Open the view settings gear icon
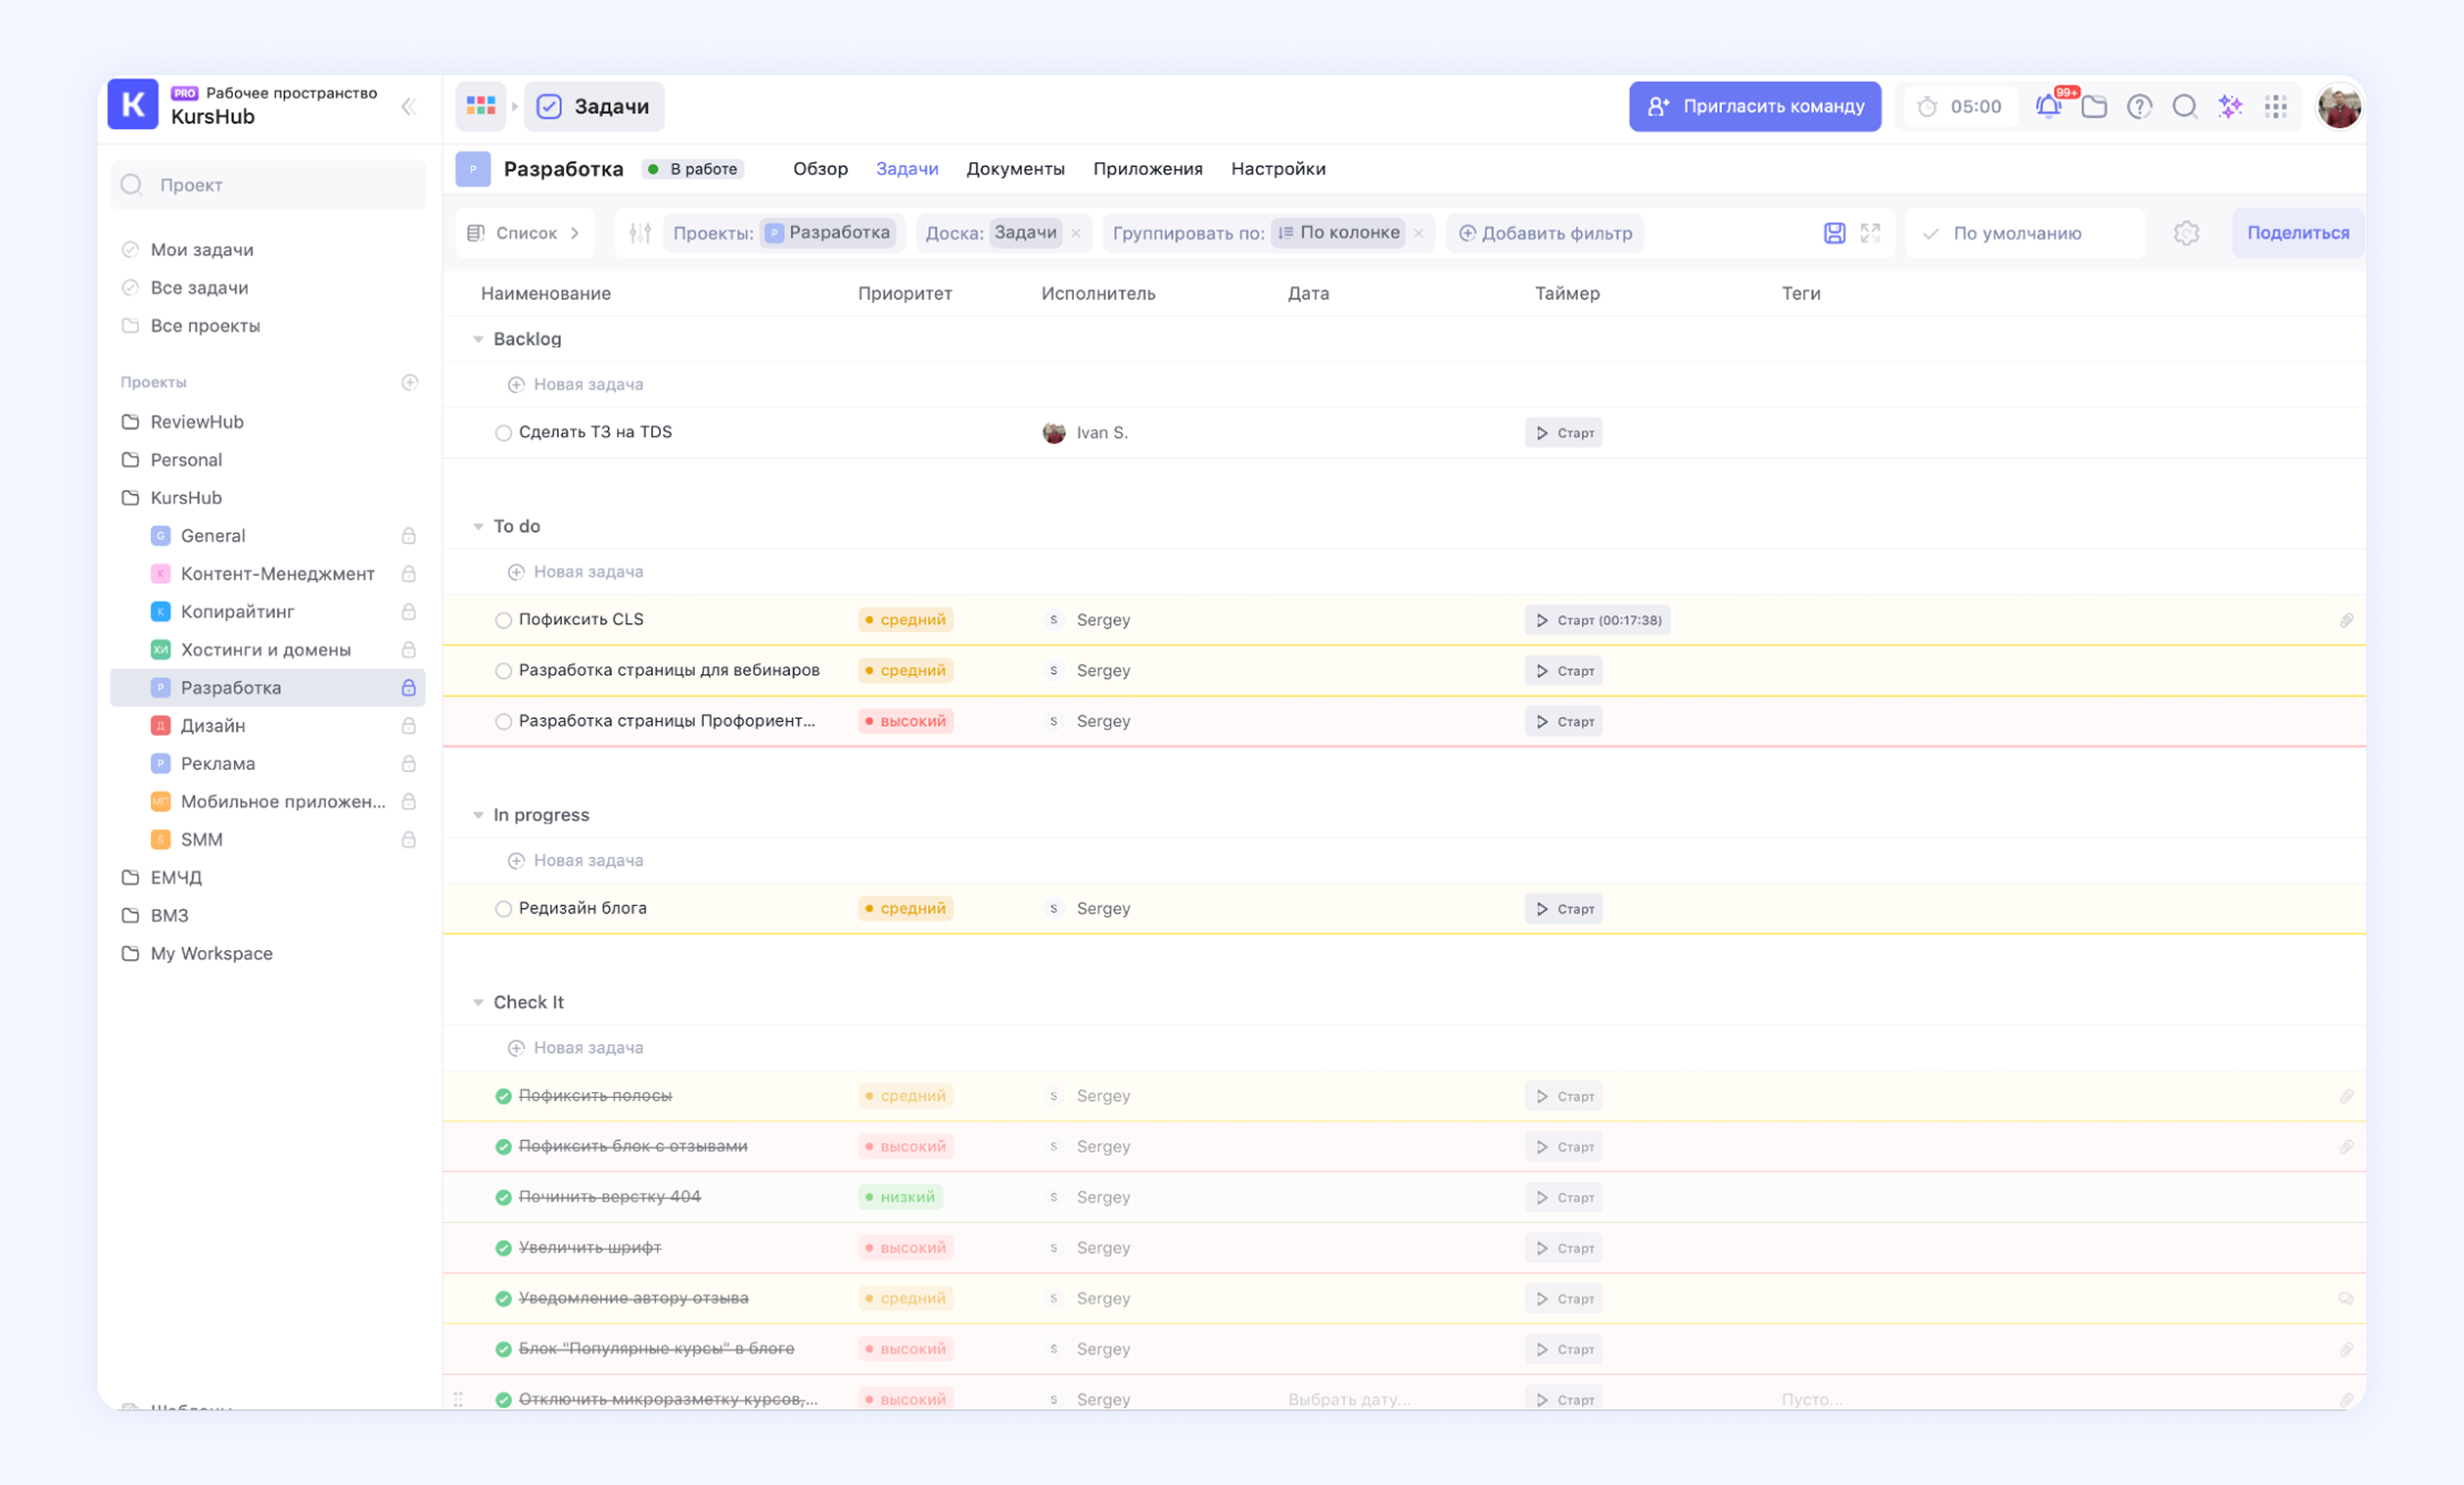 (x=2186, y=233)
